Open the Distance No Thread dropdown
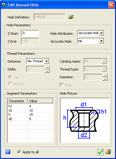This screenshot has height=159, width=116. coord(47,61)
